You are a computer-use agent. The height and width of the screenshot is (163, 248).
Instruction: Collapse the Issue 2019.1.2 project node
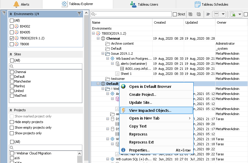[103, 54]
